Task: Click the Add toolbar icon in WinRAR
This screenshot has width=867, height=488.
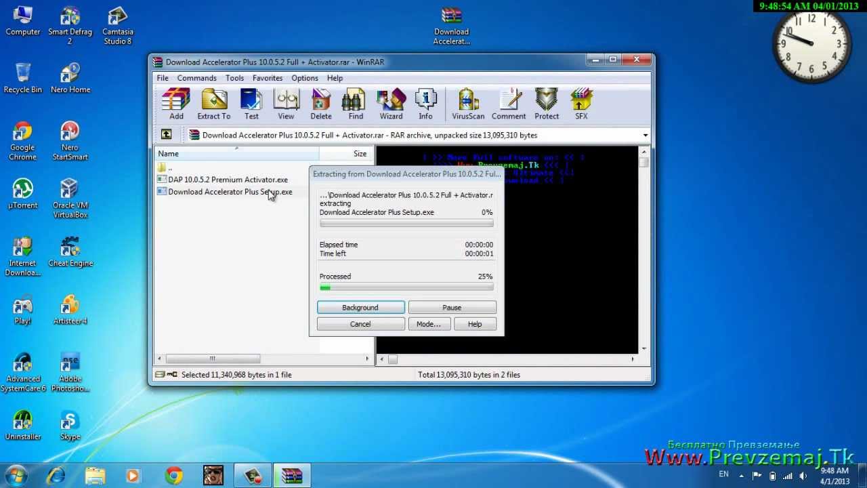Action: click(x=176, y=104)
